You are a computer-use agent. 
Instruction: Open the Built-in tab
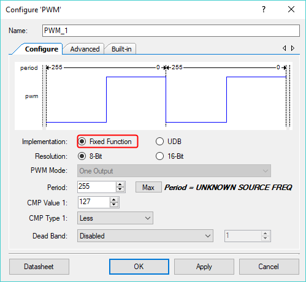click(x=121, y=49)
